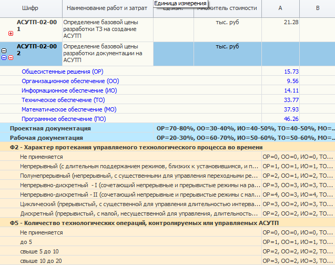335x265 pixels.
Task: Click coefficients ОР=3, ОО=2 for свыше 10 до 20
Action: (298, 261)
